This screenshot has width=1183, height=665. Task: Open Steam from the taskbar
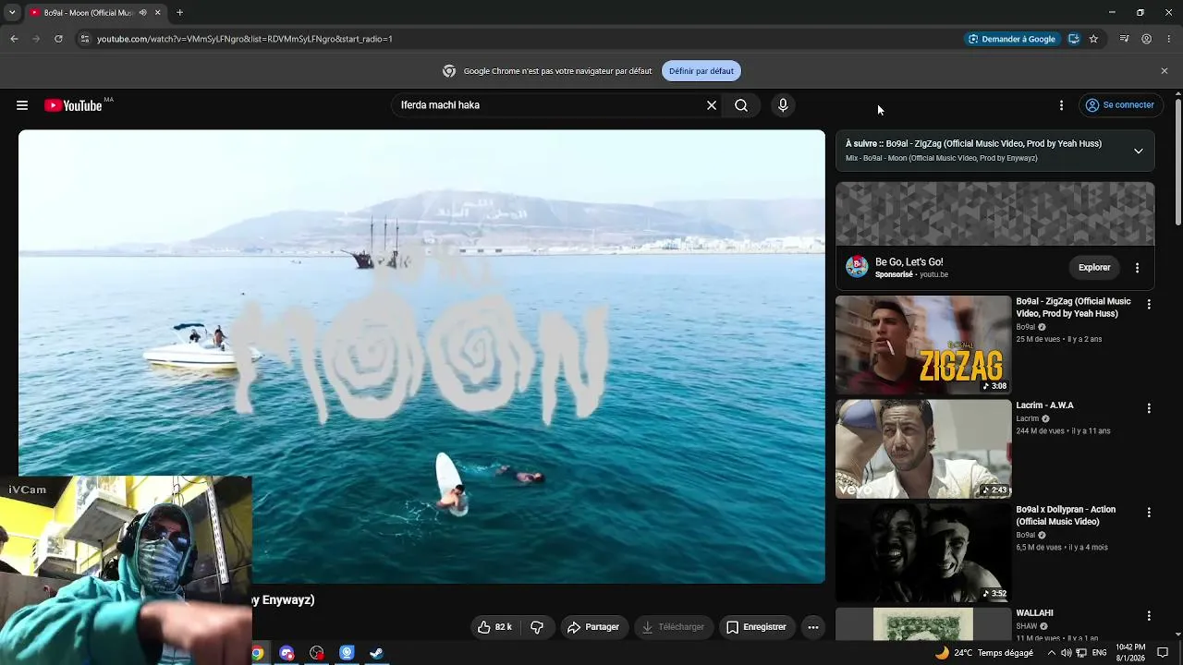pyautogui.click(x=376, y=653)
